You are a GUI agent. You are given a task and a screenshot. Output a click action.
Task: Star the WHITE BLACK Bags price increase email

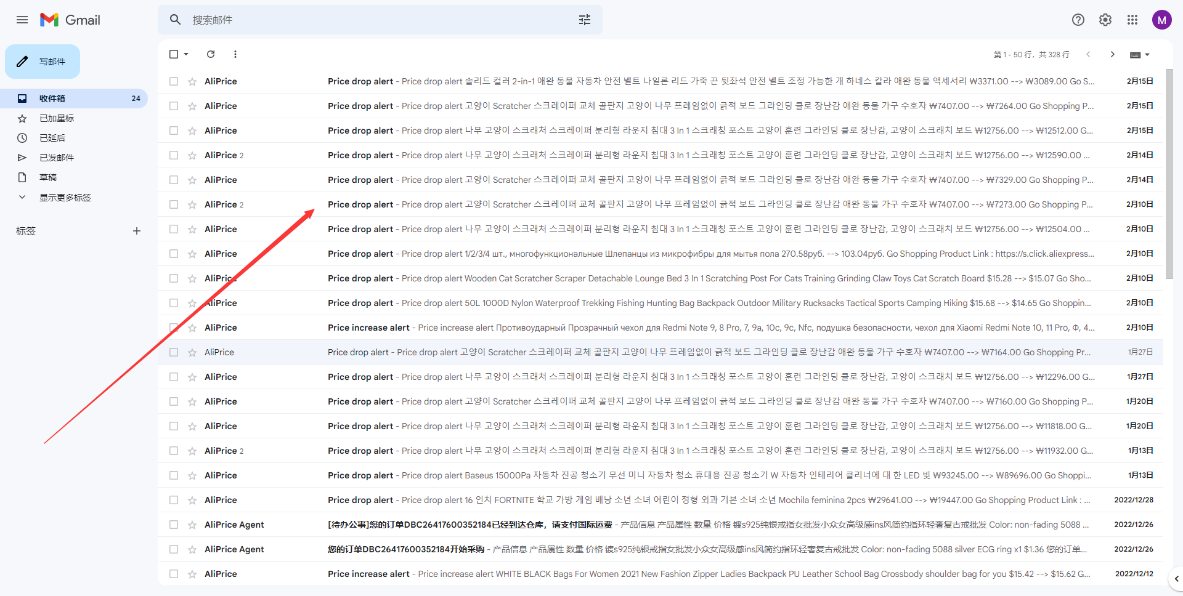(192, 574)
